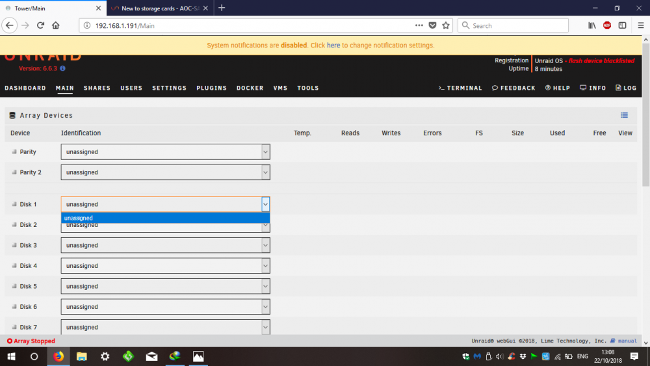Open the VMs page

coord(280,88)
